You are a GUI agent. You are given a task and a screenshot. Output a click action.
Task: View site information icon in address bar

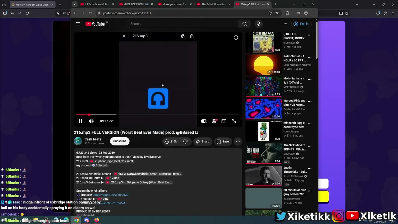point(99,13)
